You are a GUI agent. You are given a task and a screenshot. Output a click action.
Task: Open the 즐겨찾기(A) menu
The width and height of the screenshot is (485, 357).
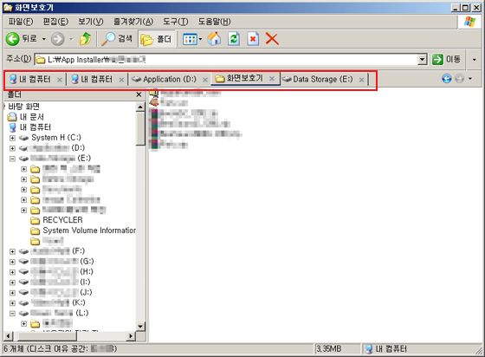pyautogui.click(x=133, y=22)
